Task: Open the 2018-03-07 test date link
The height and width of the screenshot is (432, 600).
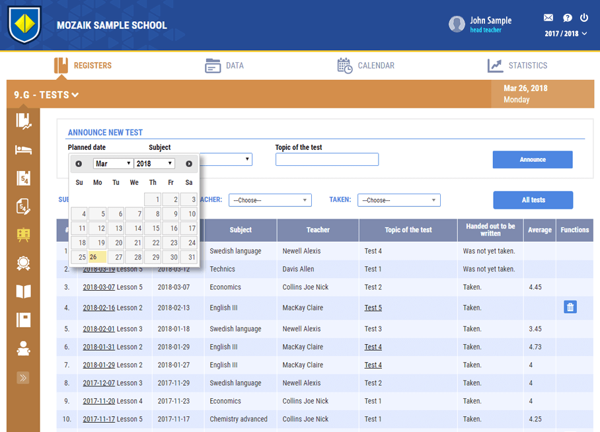Action: (98, 287)
